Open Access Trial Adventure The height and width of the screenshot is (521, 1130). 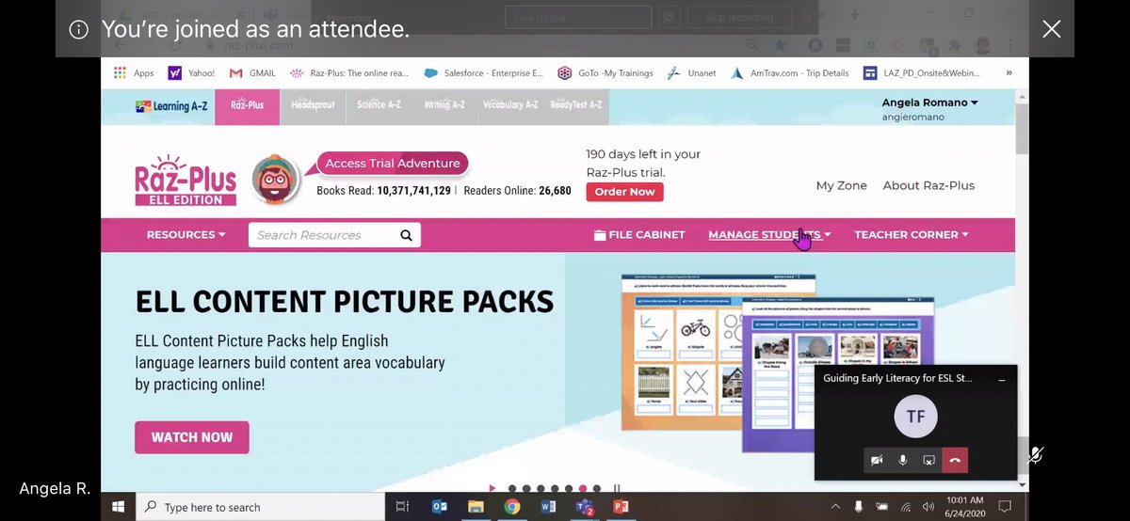[393, 163]
